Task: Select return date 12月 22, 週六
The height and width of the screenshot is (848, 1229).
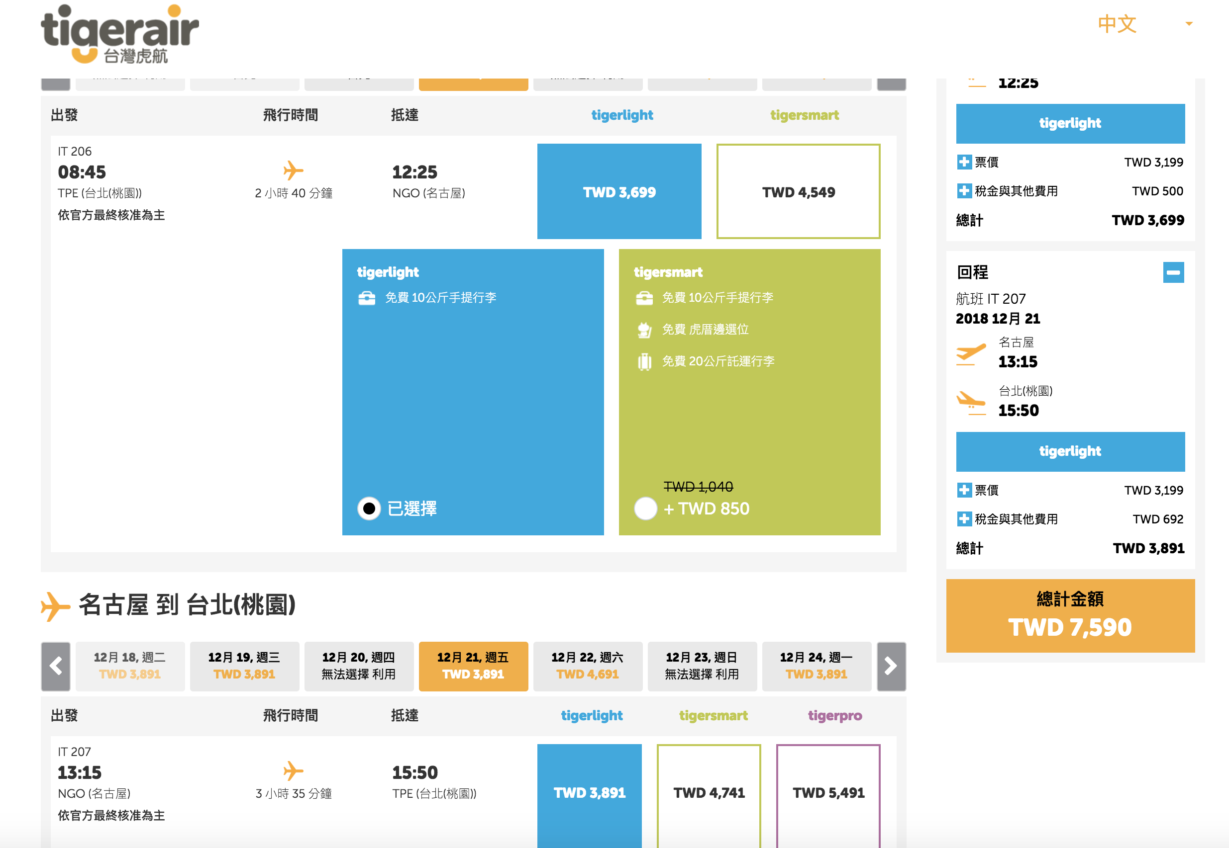Action: point(588,666)
